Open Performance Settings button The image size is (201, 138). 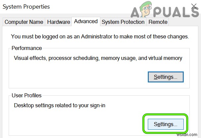pyautogui.click(x=166, y=77)
